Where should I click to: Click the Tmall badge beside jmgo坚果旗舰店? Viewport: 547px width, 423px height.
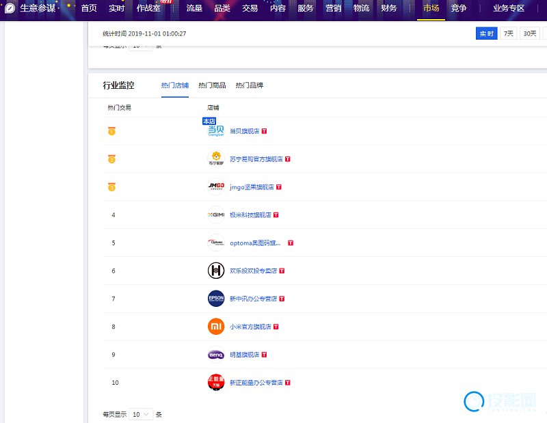click(279, 187)
